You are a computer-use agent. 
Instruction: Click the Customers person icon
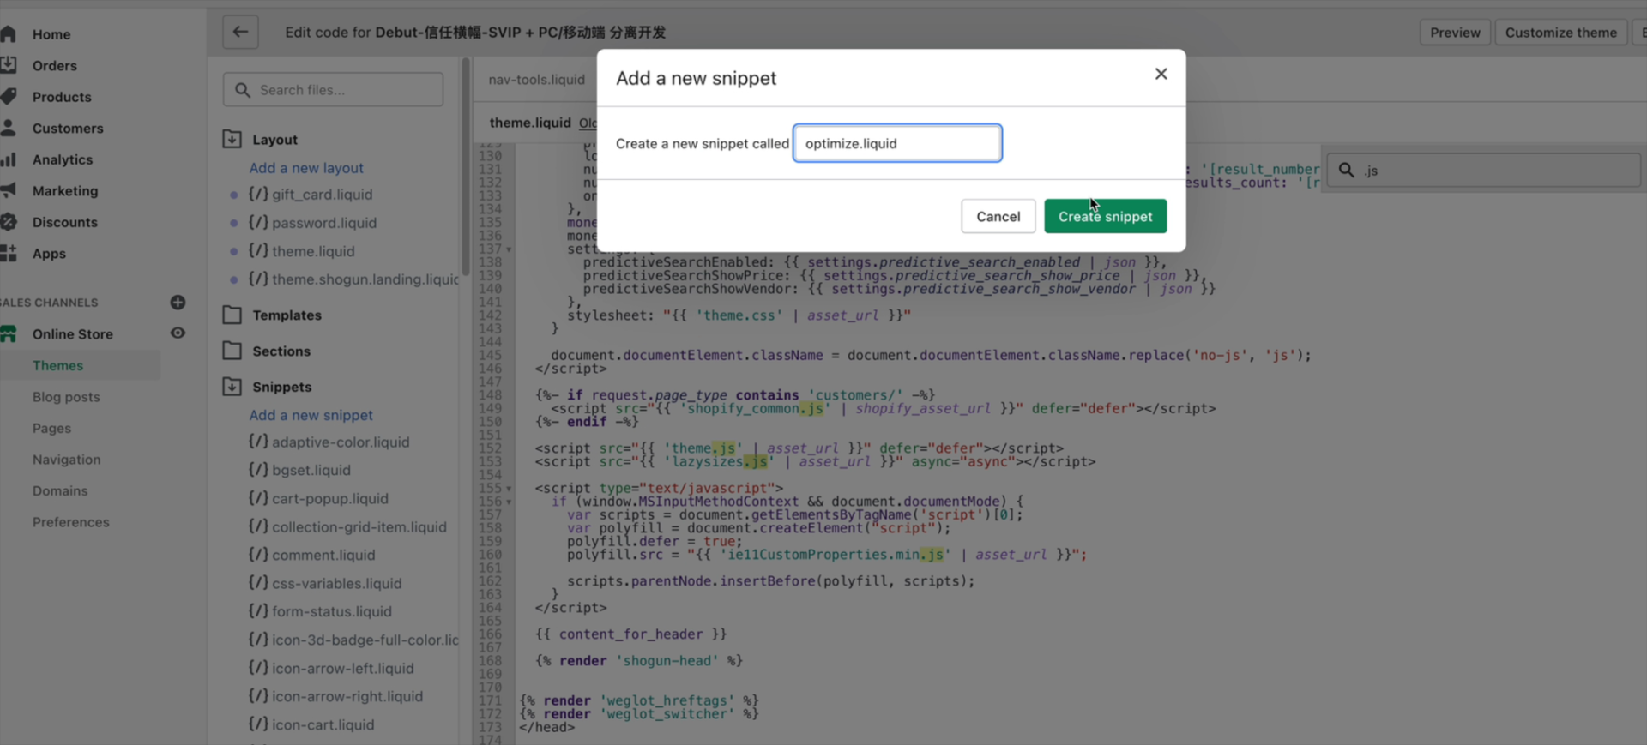9,128
